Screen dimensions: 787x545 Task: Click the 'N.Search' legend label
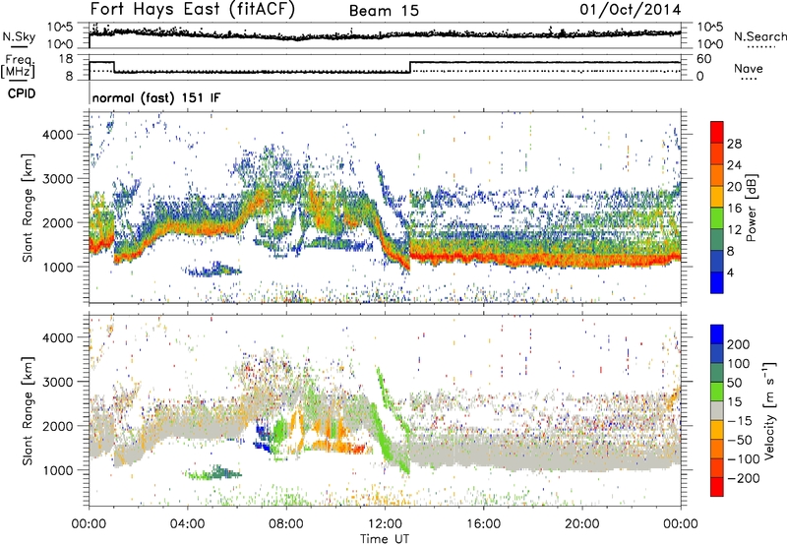pos(759,36)
